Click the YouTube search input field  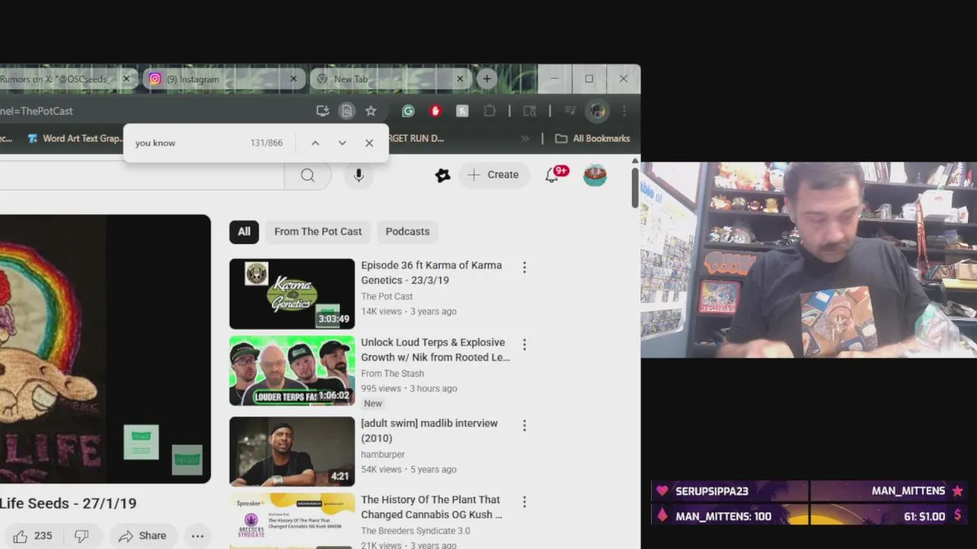pyautogui.click(x=141, y=175)
